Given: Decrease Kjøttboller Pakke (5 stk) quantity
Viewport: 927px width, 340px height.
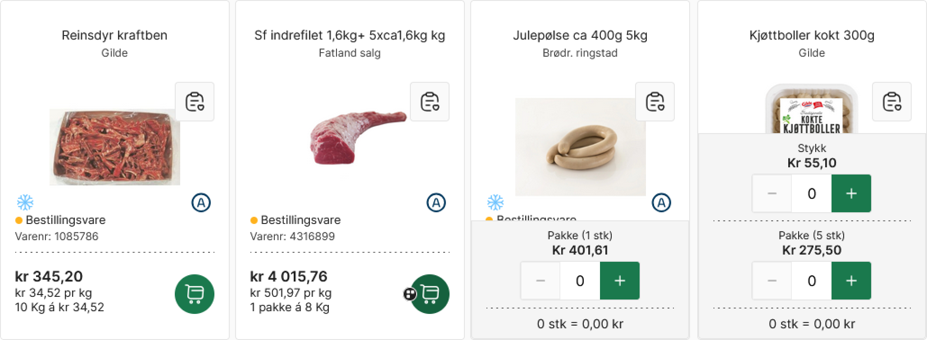Looking at the screenshot, I should click(772, 281).
